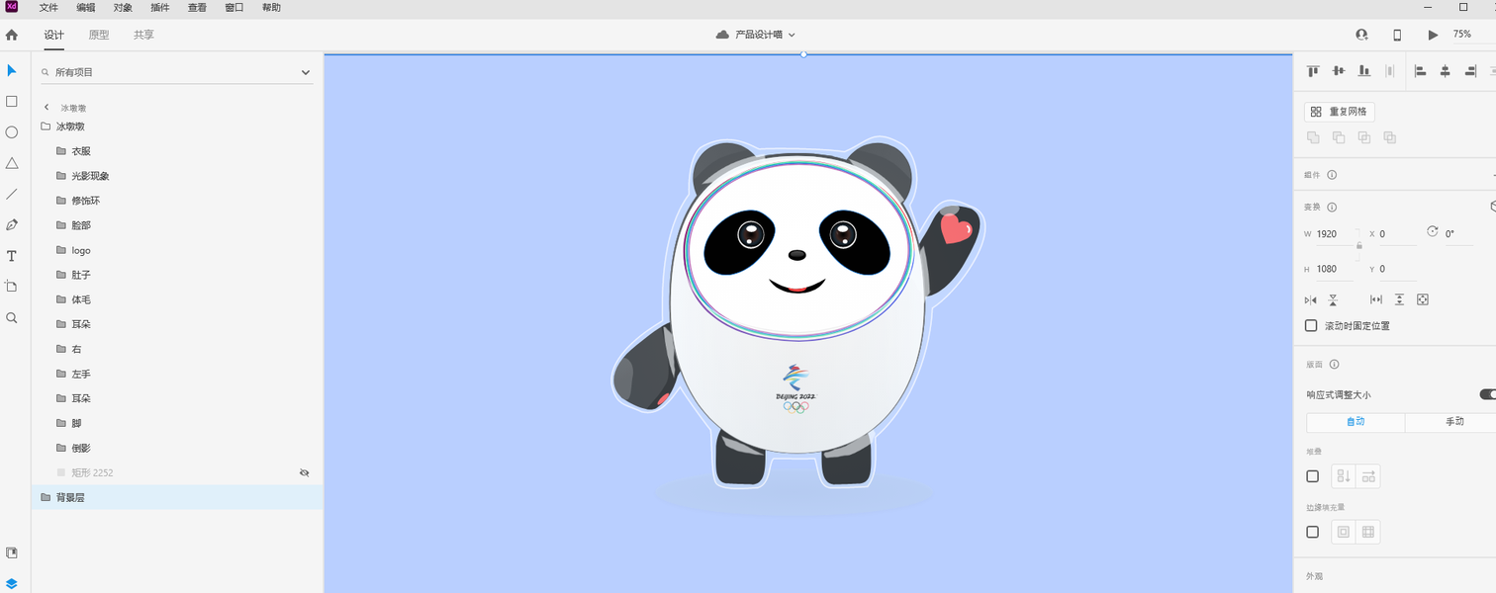Click the info icon next to 版面
Screen dimensions: 1496x593
click(x=1334, y=365)
